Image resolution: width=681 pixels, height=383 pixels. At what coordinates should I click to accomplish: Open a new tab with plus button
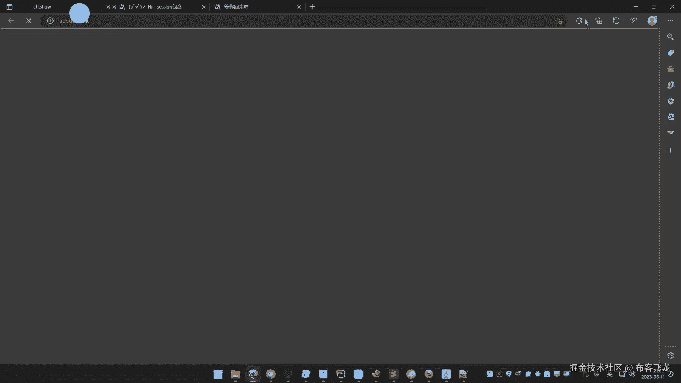(312, 7)
